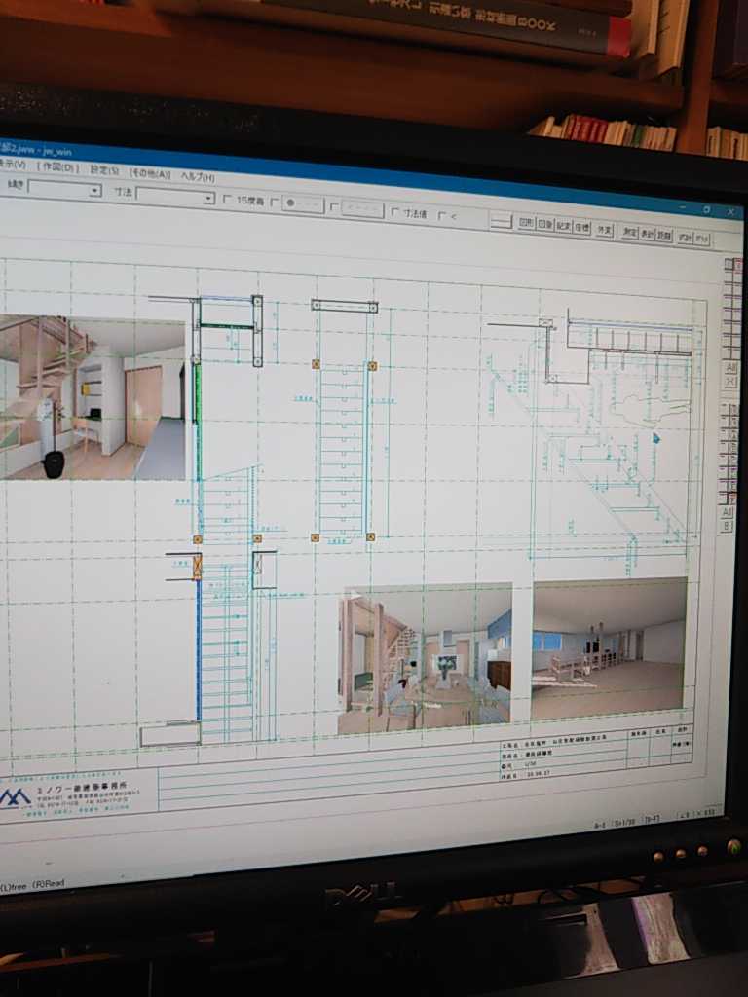This screenshot has height=997, width=748.
Task: Toggle the 寸法値 checkbox
Action: pyautogui.click(x=396, y=212)
